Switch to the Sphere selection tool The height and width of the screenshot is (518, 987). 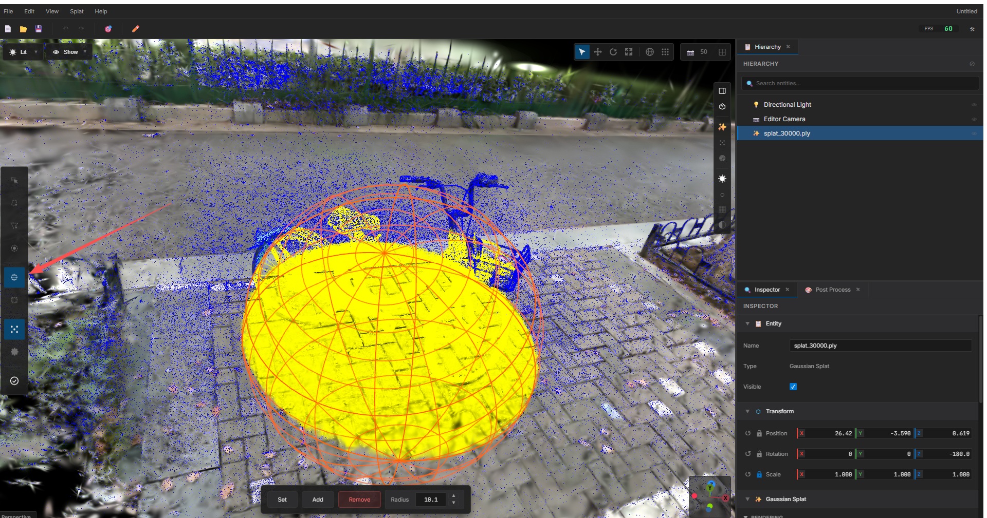(x=14, y=277)
